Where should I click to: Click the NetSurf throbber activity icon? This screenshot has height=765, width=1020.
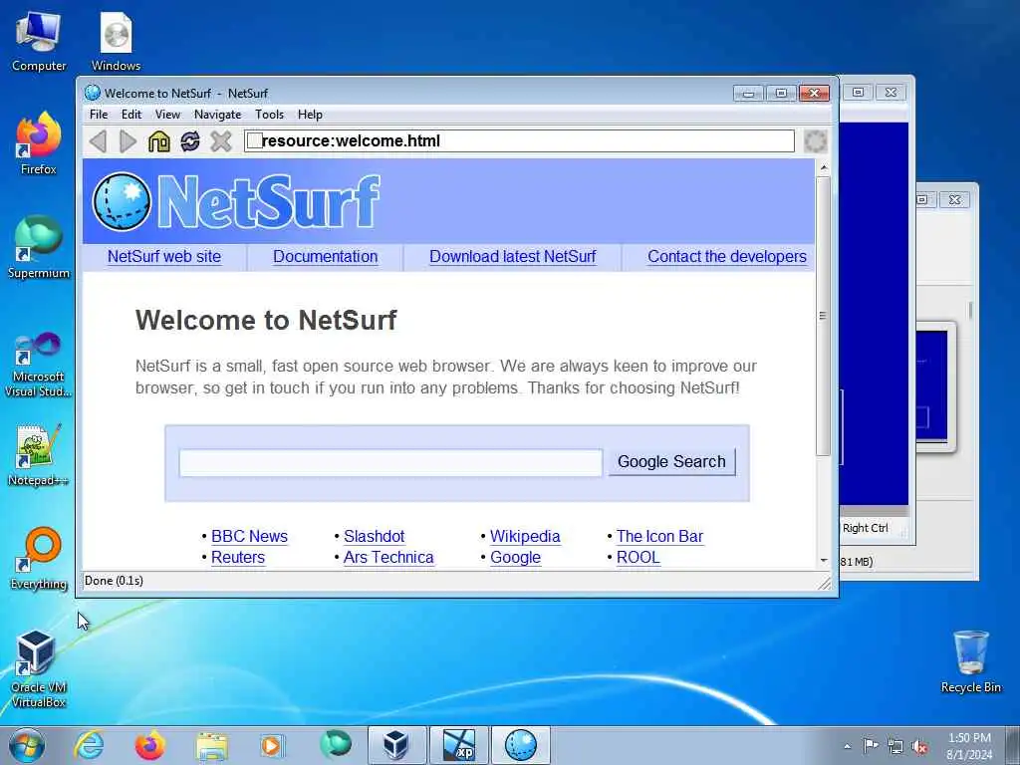tap(815, 141)
